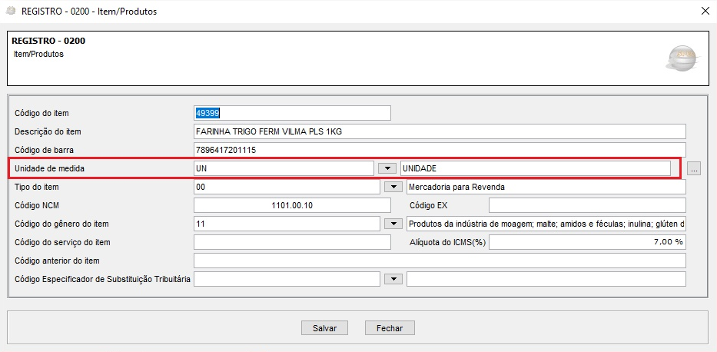
Task: Click the app icon in the title bar
Action: (10, 10)
